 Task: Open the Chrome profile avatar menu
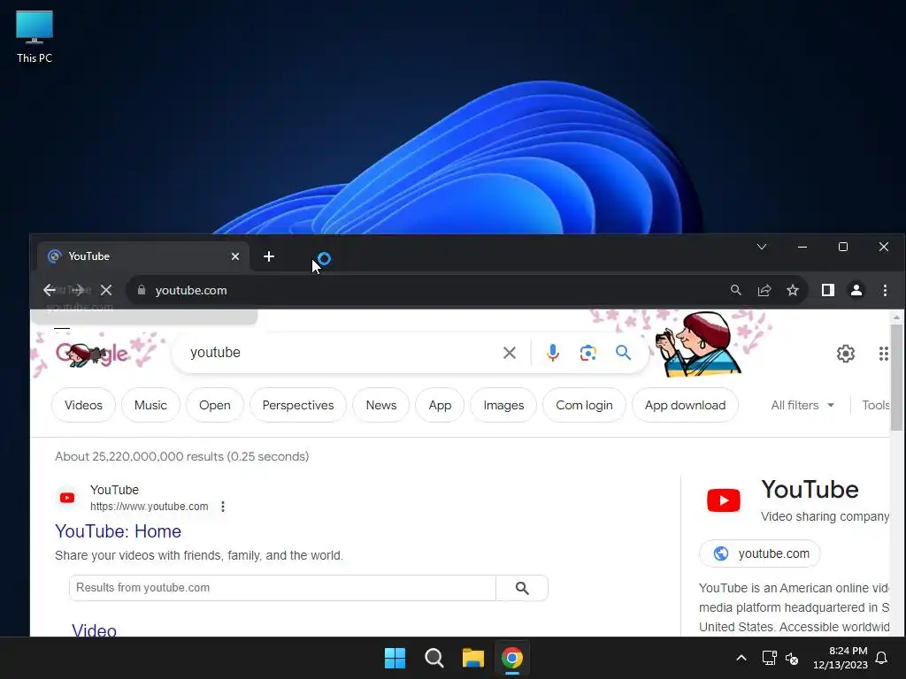(x=856, y=290)
